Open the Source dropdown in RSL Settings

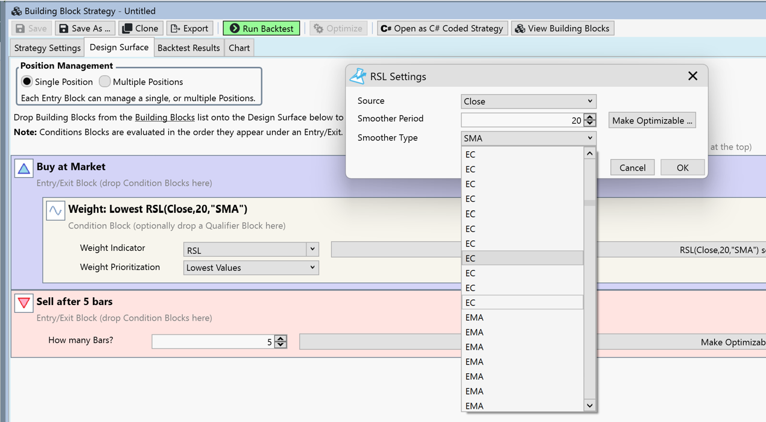pyautogui.click(x=528, y=101)
